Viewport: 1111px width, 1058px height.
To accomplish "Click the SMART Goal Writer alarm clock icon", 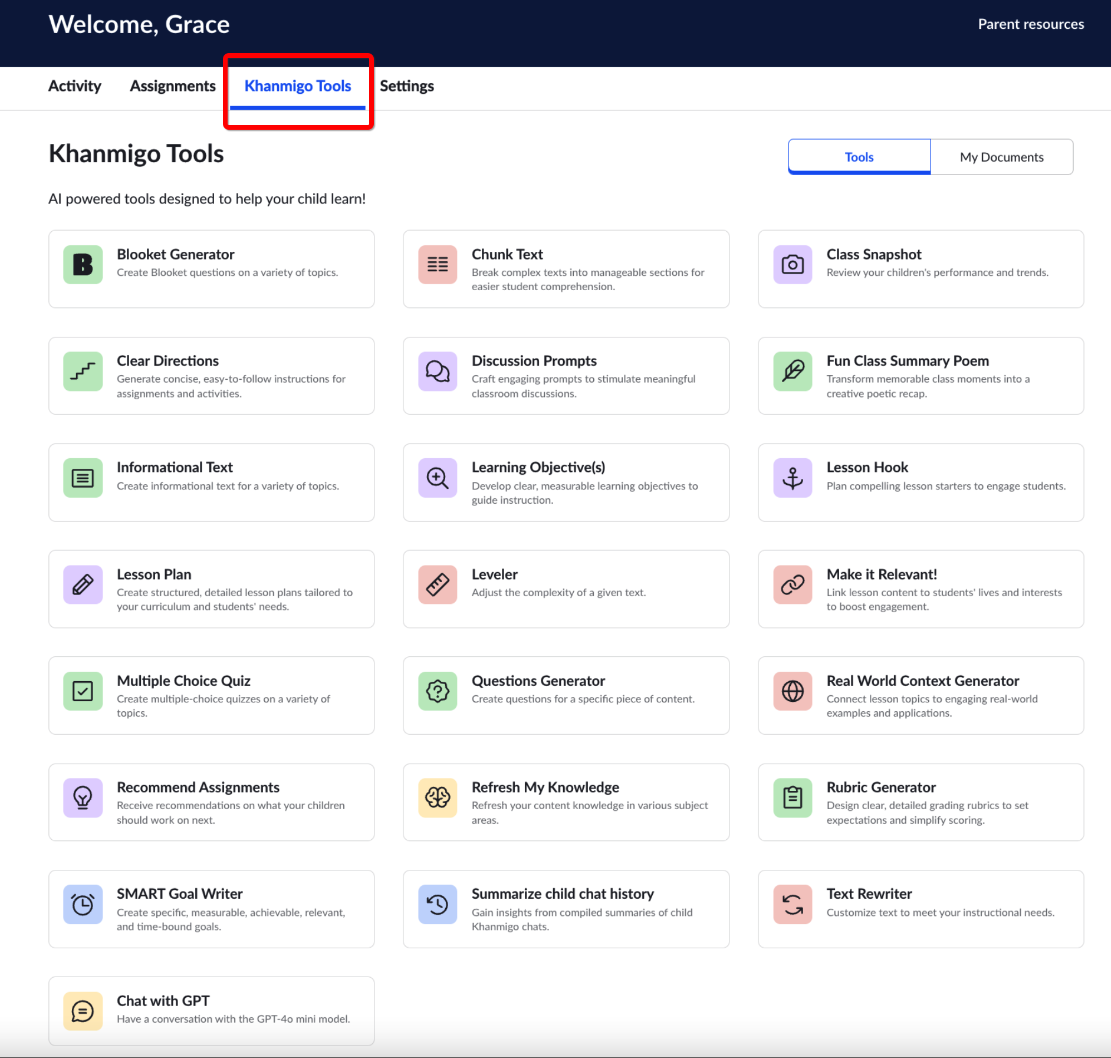I will [x=83, y=904].
